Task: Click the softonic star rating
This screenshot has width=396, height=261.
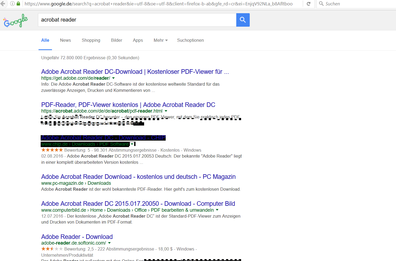Action: (52, 249)
